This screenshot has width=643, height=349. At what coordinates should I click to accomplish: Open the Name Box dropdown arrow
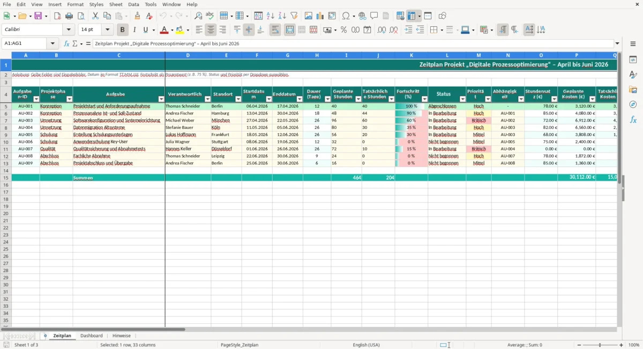pos(53,44)
